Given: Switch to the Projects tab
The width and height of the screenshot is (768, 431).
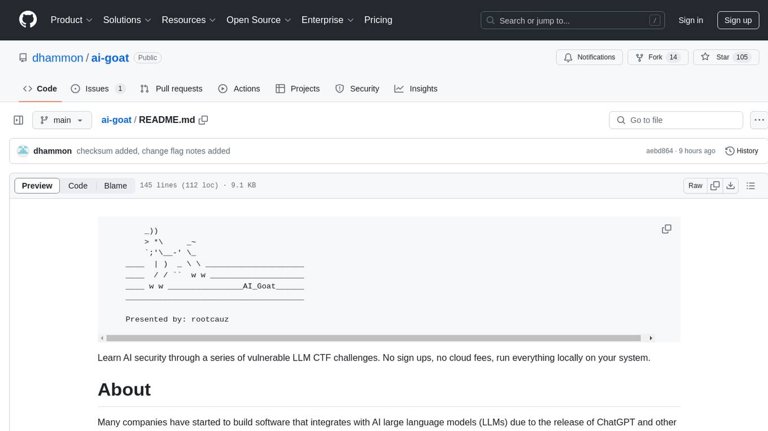Looking at the screenshot, I should pos(298,89).
